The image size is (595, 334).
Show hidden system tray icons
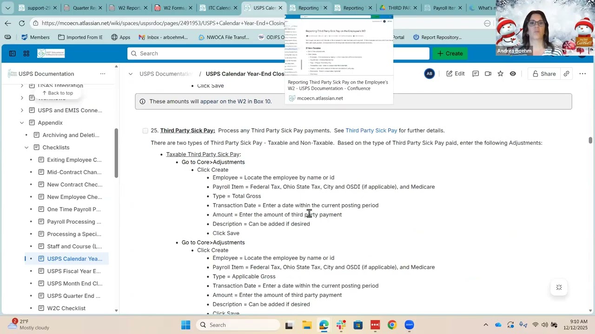point(486,325)
